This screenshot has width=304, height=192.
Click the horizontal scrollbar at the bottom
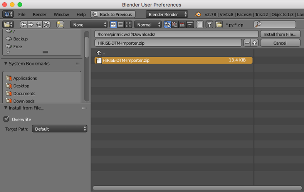(197, 188)
